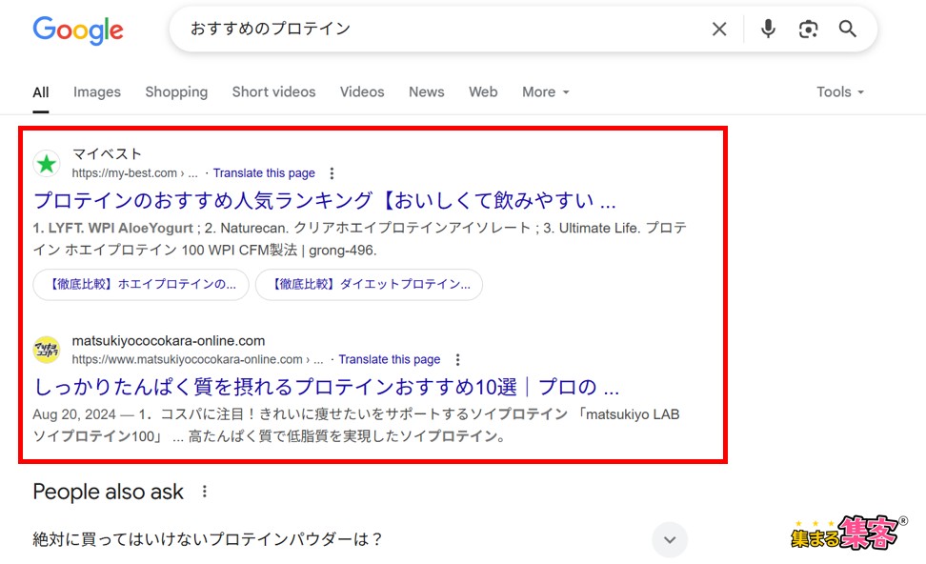This screenshot has width=926, height=564.
Task: Open options menu for my-best.com result
Action: click(x=332, y=173)
